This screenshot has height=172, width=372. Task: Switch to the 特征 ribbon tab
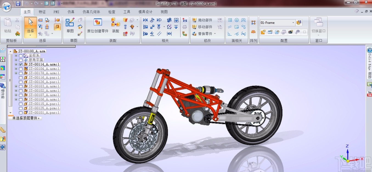pyautogui.click(x=42, y=12)
